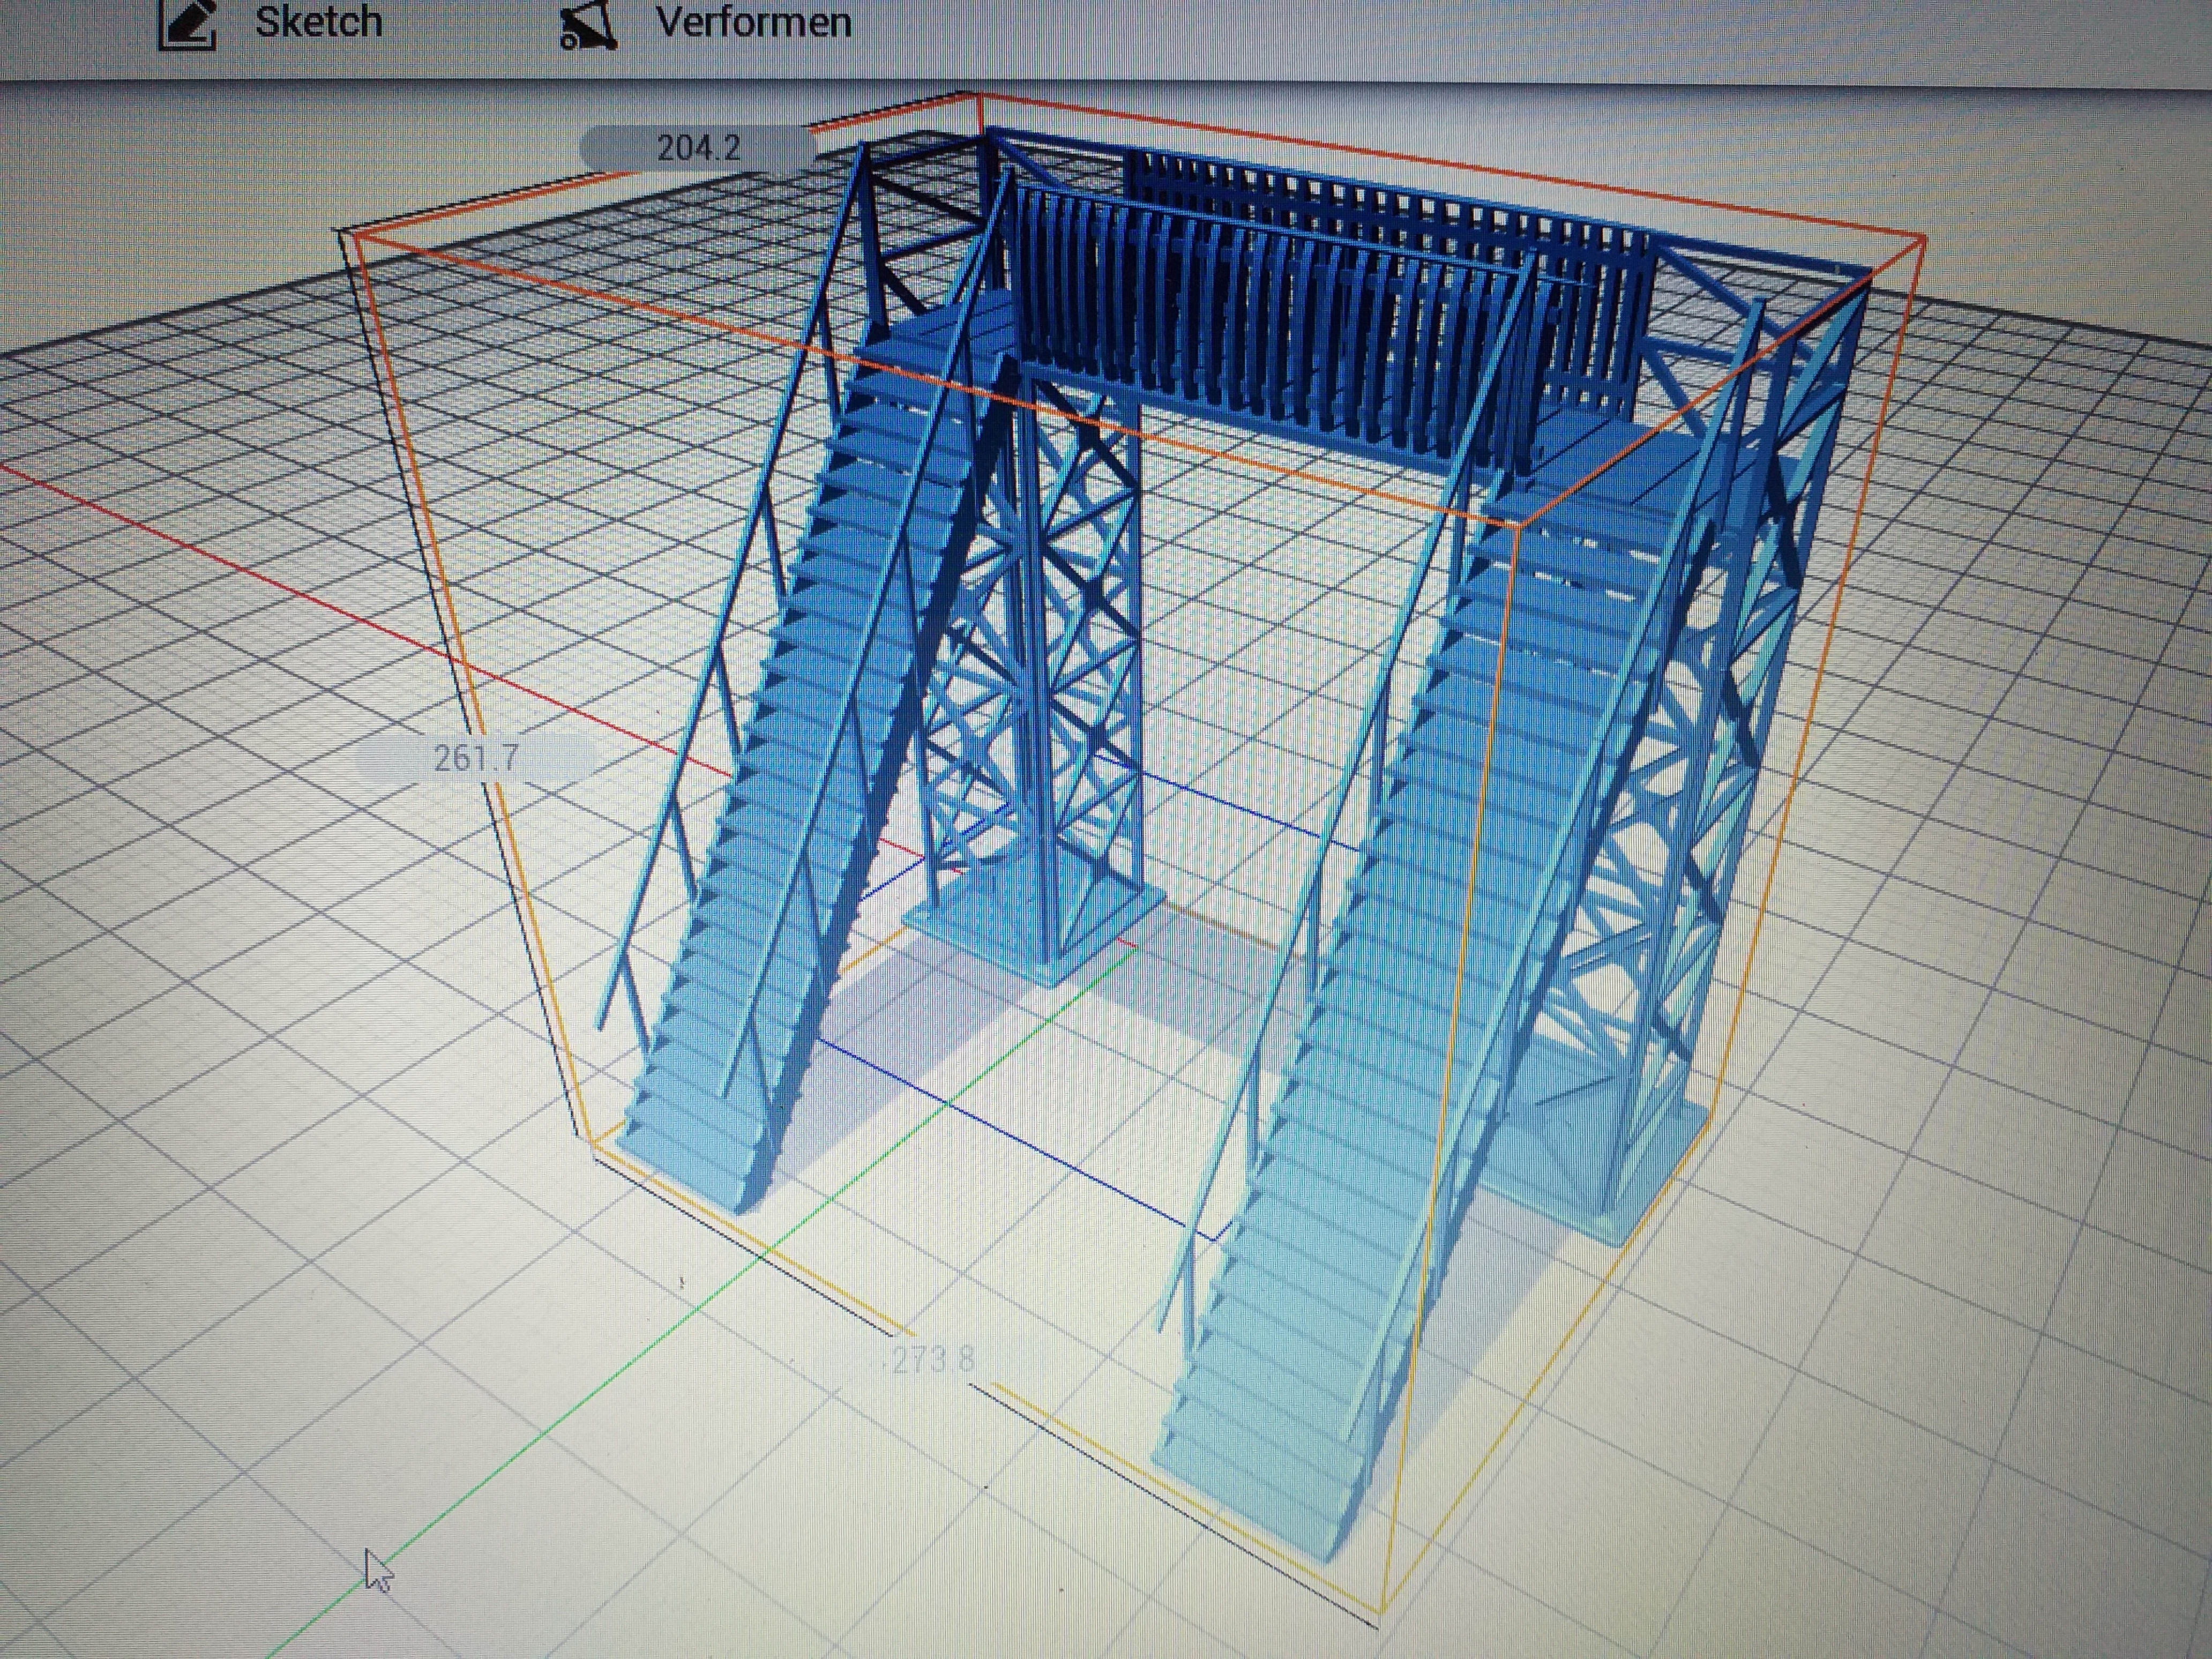
Task: Click the 261.7 dimension label
Action: 475,758
